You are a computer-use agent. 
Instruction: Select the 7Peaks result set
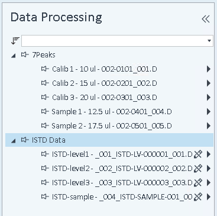44,55
